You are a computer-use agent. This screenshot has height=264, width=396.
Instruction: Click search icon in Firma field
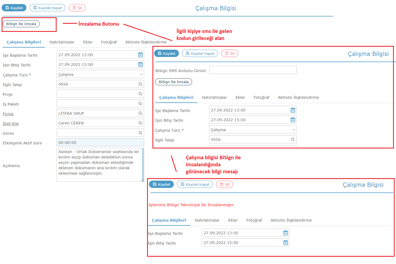point(140,113)
